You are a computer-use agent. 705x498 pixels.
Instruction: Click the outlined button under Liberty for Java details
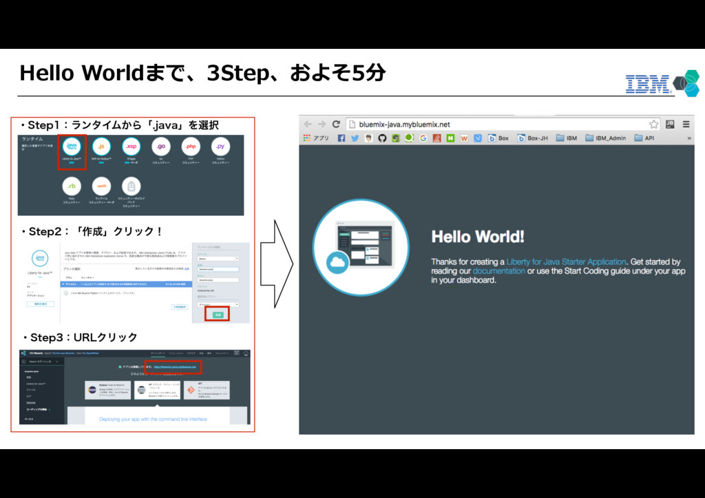(x=41, y=304)
